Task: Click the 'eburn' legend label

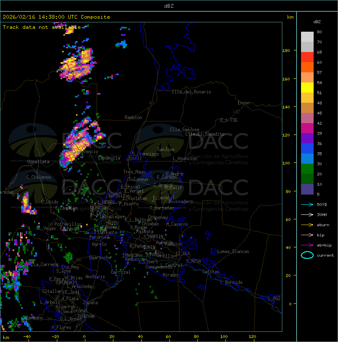Action: tap(323, 225)
